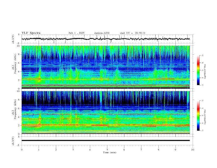Click time axis tick label "9"
This screenshot has width=217, height=168.
click(175, 150)
